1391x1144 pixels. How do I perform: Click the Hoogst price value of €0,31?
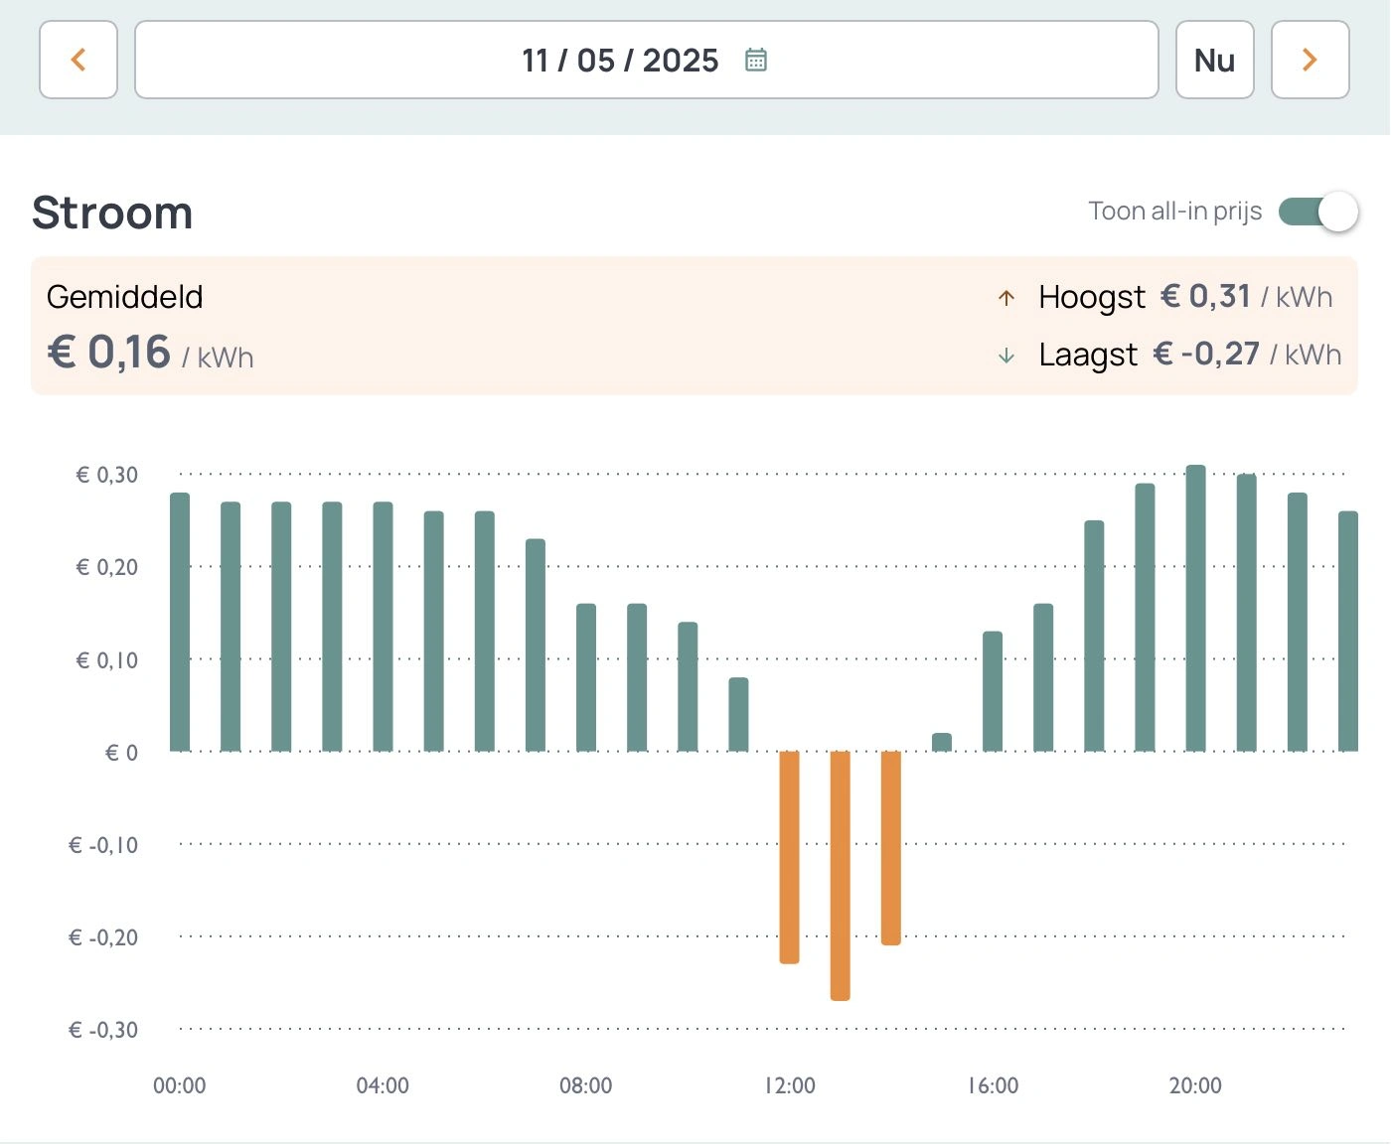[x=1207, y=297]
